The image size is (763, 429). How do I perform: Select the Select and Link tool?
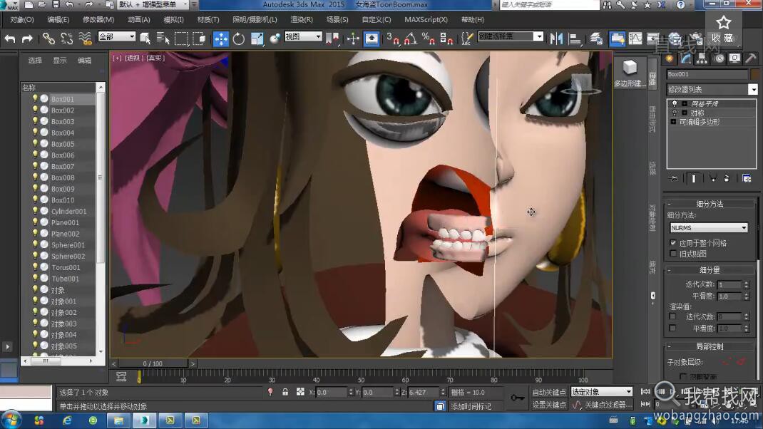pyautogui.click(x=48, y=38)
